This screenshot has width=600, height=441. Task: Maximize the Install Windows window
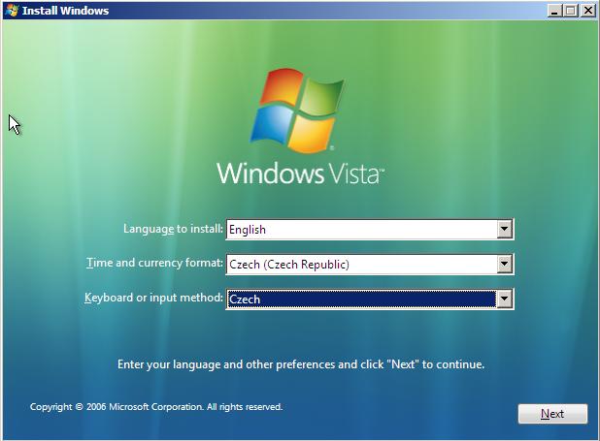click(x=571, y=11)
